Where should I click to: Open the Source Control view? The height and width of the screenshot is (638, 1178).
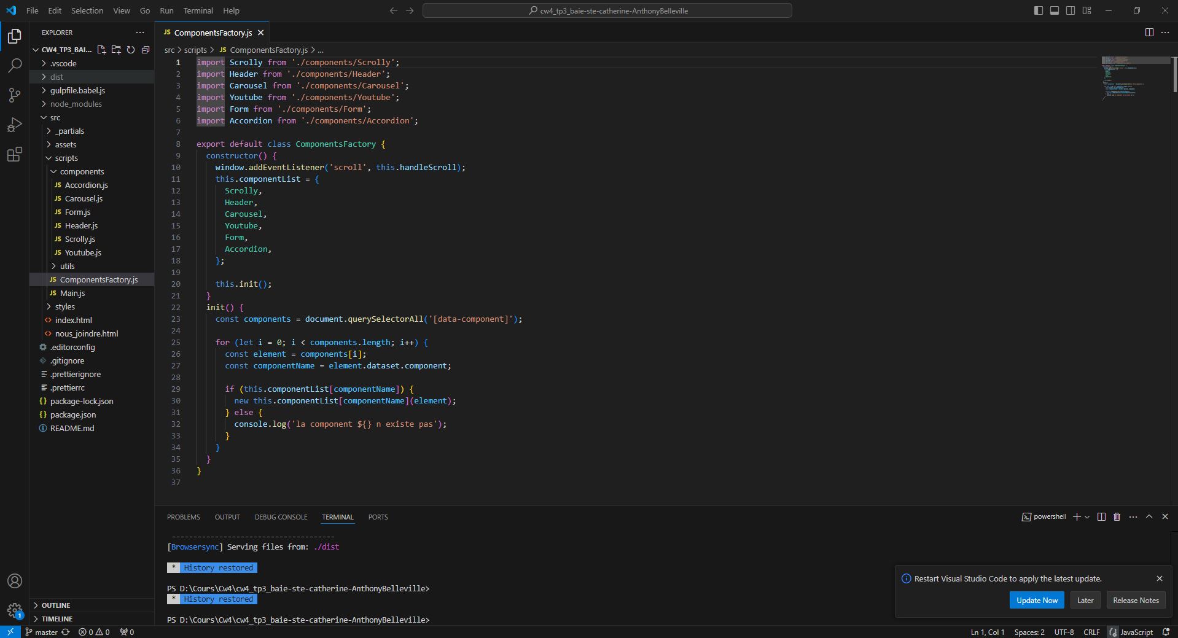point(14,95)
